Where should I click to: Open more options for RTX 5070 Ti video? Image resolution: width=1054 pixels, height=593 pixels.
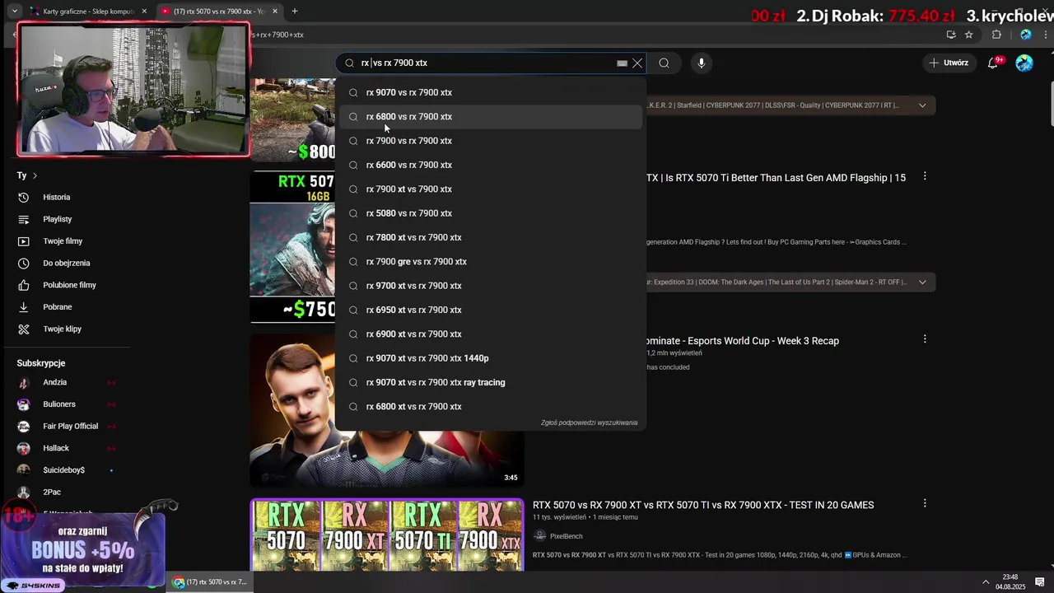[x=925, y=176]
